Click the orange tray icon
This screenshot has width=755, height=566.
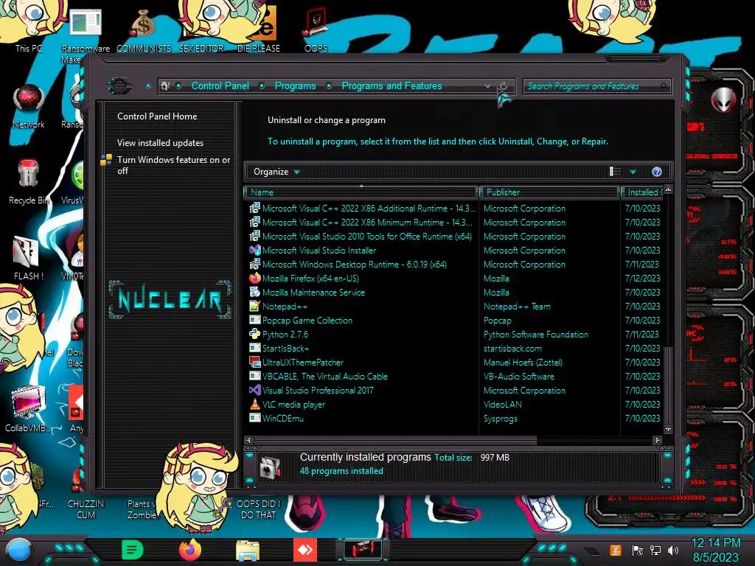616,551
